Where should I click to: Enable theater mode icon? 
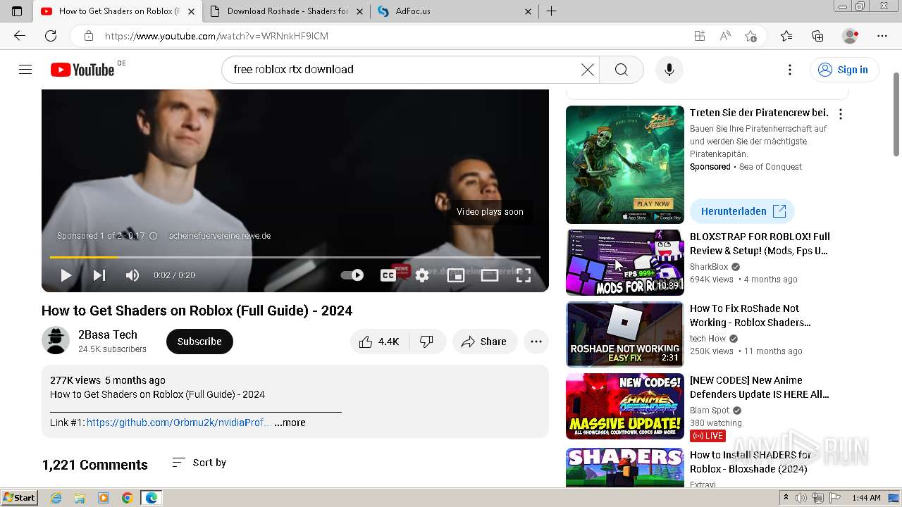coord(489,275)
